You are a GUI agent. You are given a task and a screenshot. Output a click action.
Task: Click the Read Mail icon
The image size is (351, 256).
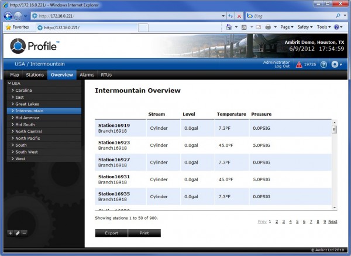(x=259, y=27)
